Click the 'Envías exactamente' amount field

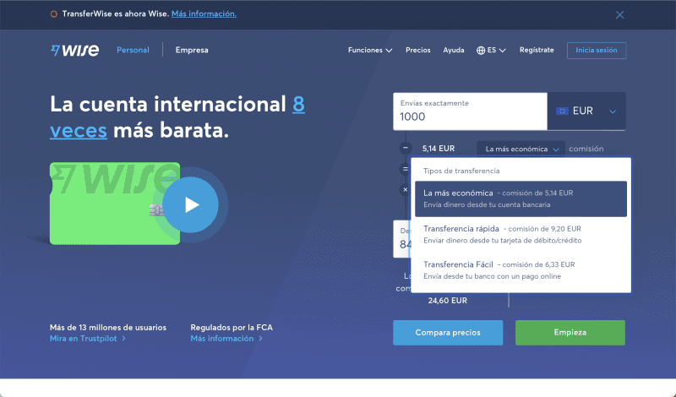[470, 111]
